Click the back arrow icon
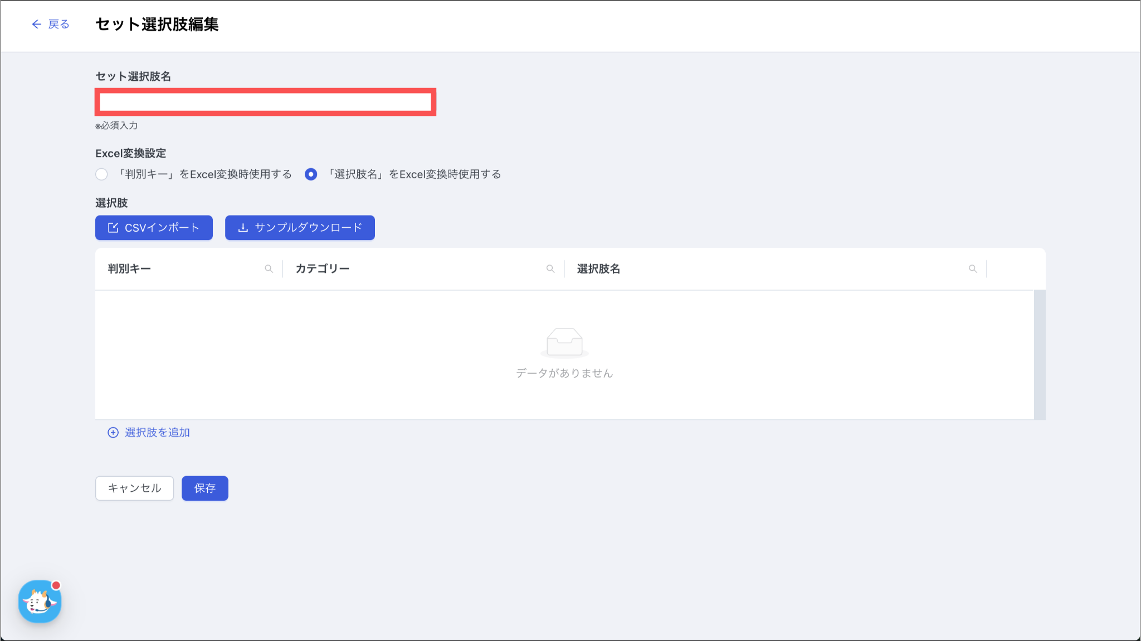This screenshot has width=1141, height=641. [x=36, y=24]
